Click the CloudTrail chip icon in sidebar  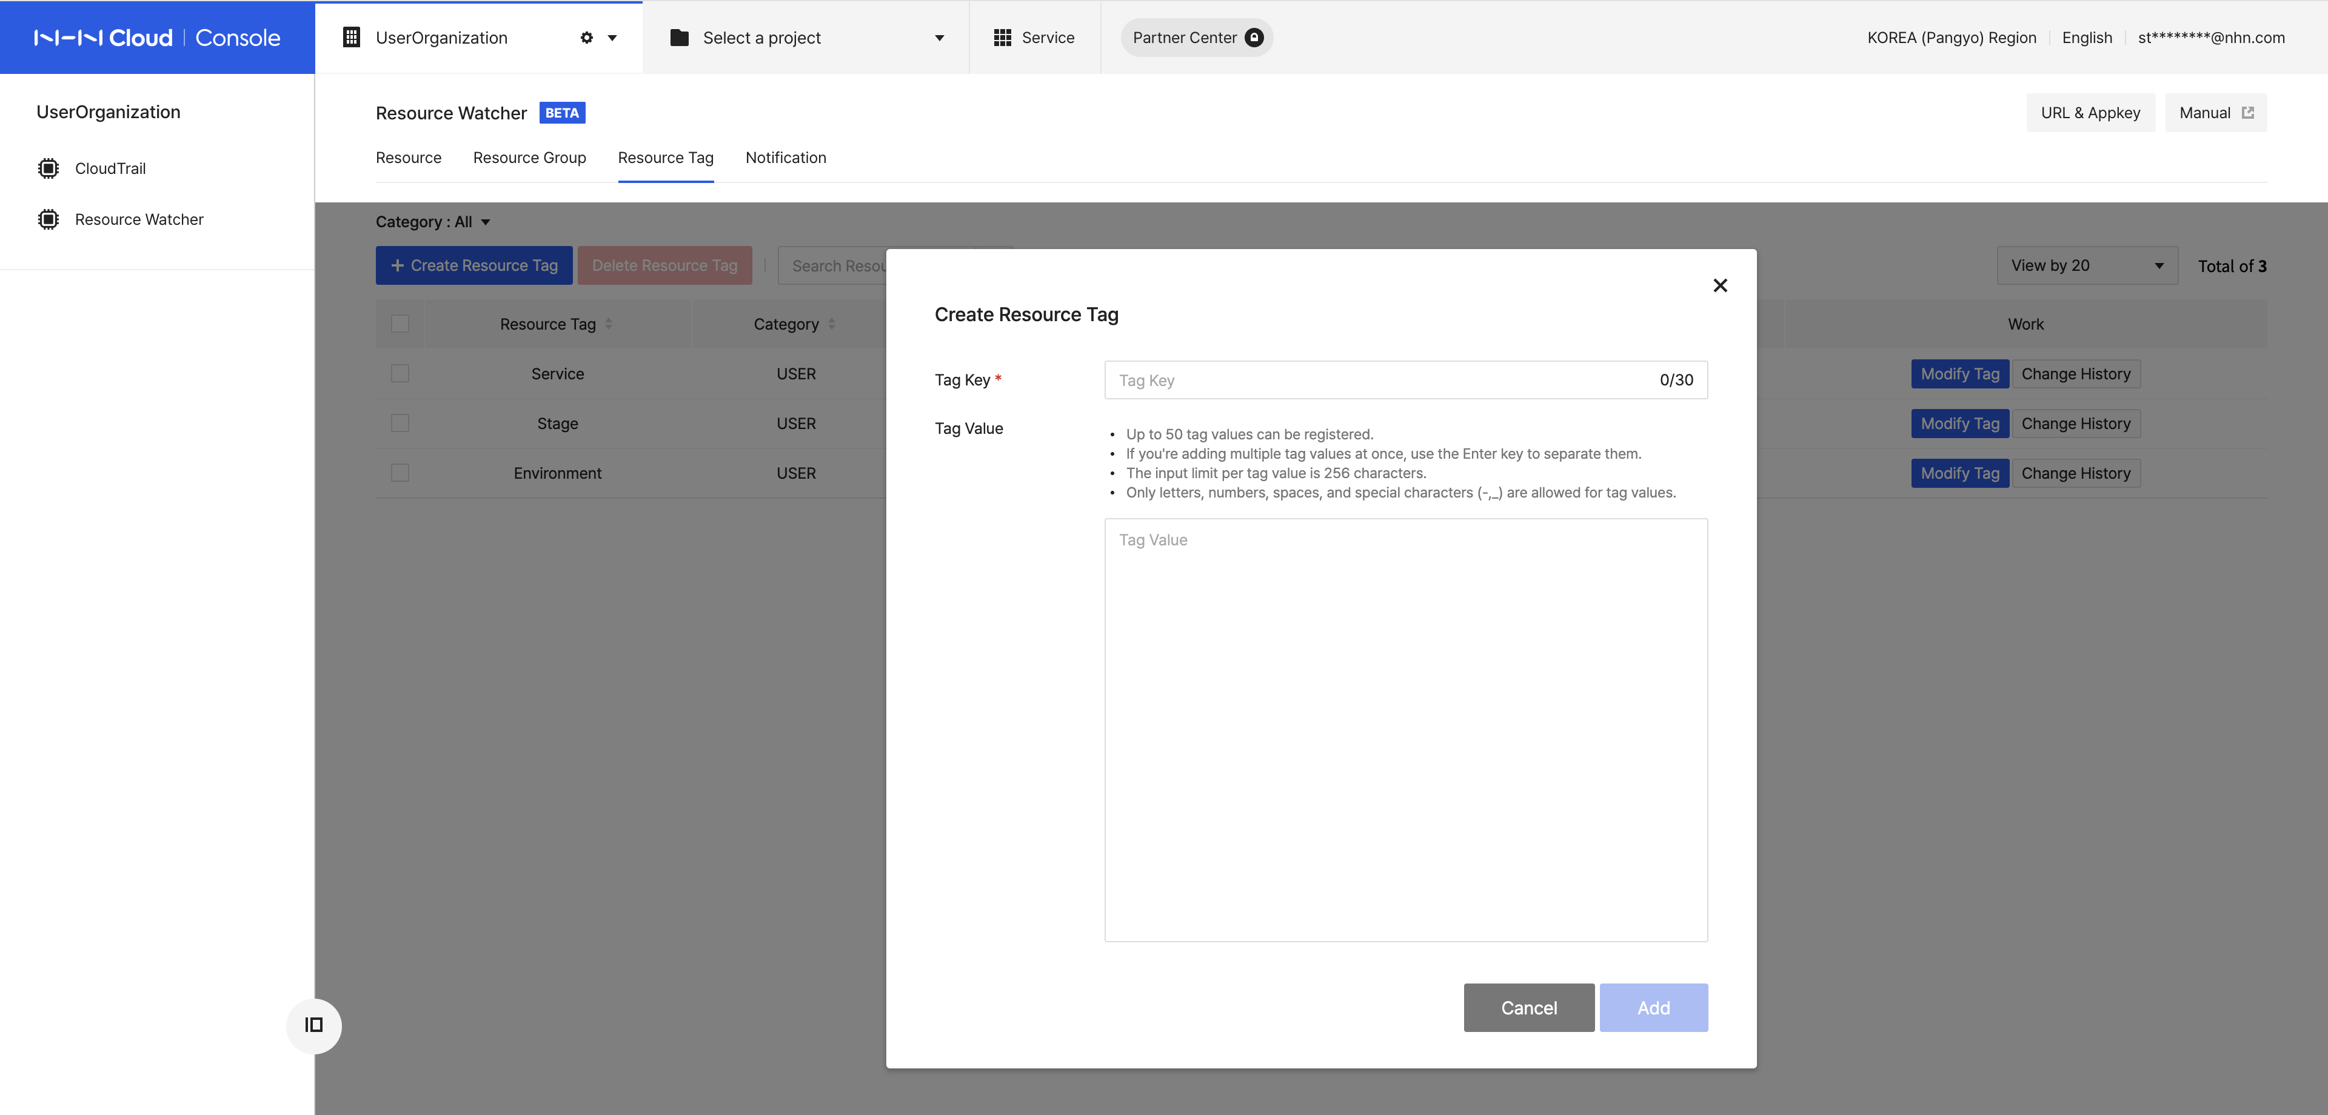48,169
